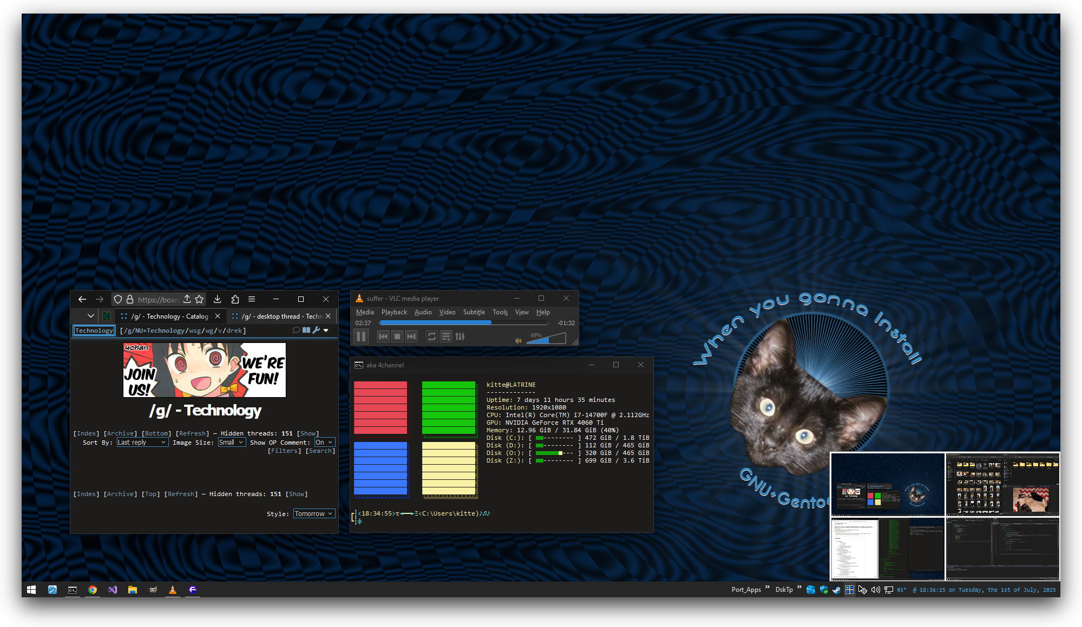Toggle the Show OP Comment On dropdown
This screenshot has height=627, width=1082.
[x=325, y=443]
